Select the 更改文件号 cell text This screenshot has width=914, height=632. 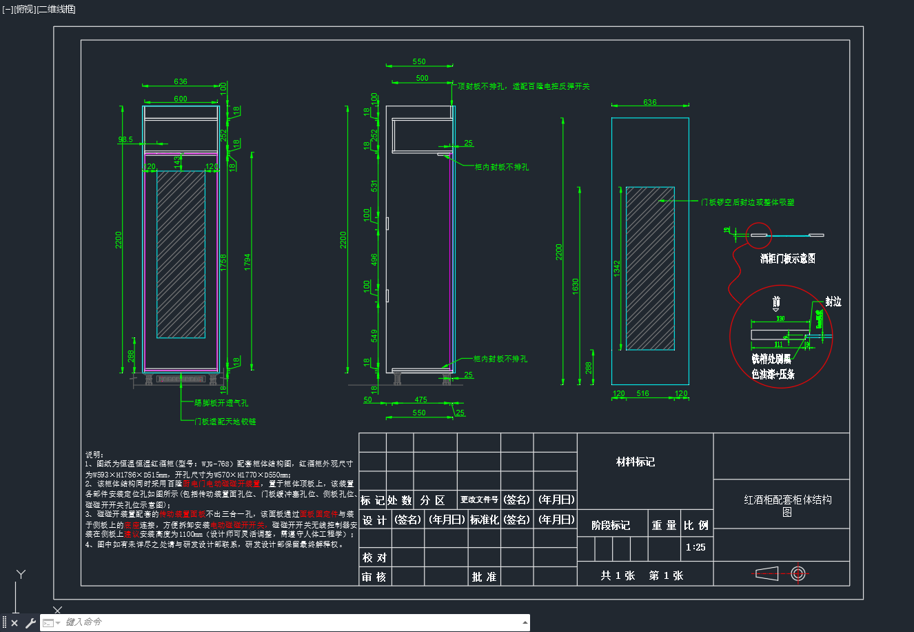tap(479, 500)
